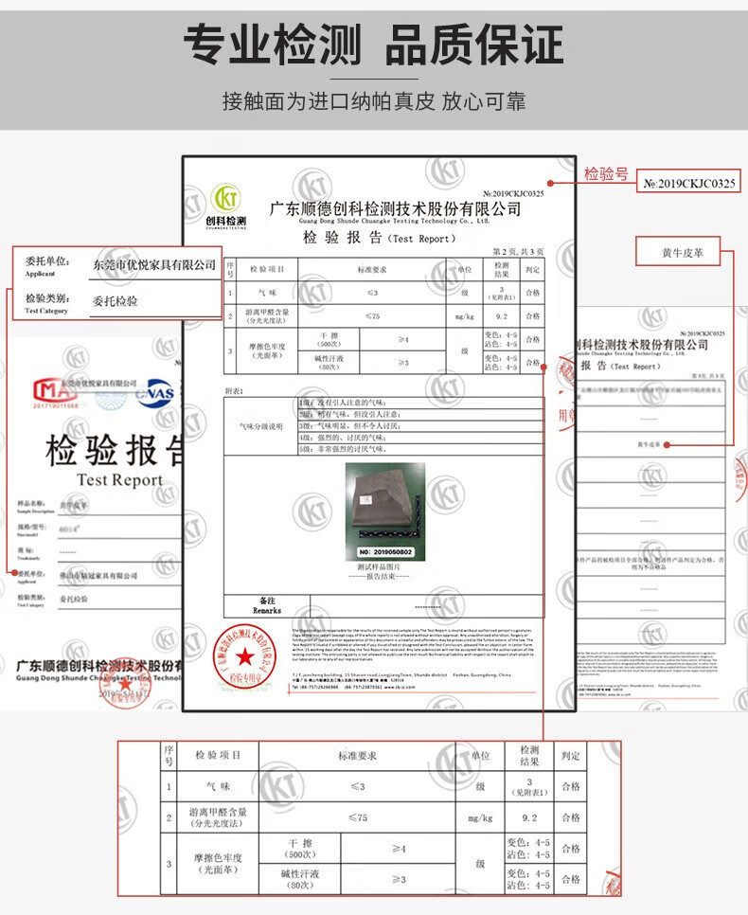The width and height of the screenshot is (748, 915).
Task: Open the leather sample photo thumbnail
Action: click(385, 511)
